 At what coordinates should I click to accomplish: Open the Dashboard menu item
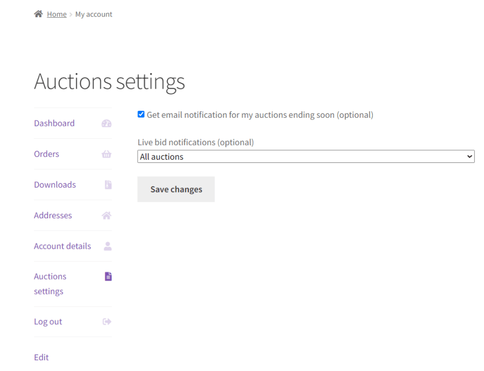point(54,123)
